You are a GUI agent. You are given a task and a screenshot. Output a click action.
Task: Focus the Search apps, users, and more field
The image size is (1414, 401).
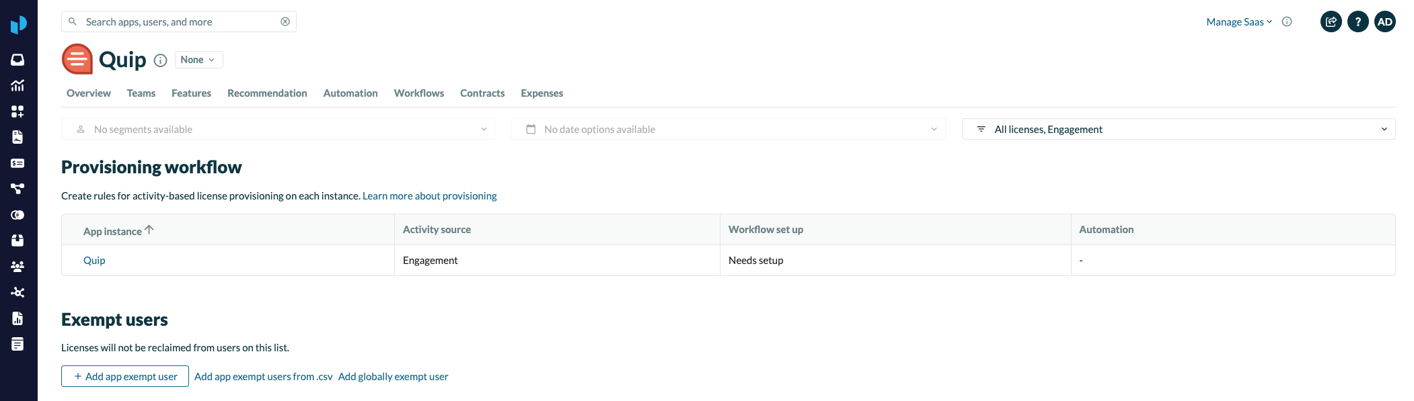pos(179,21)
